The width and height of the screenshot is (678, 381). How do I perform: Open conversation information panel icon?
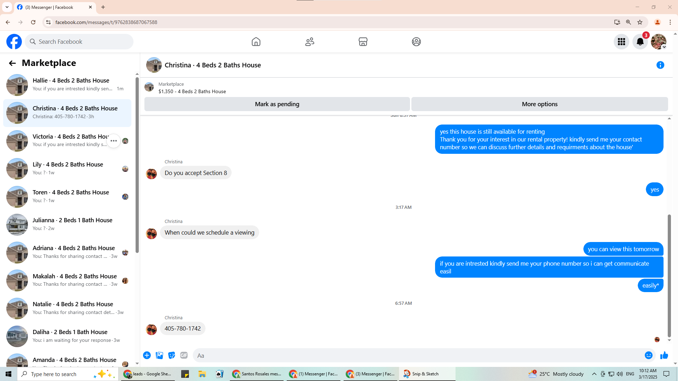pos(660,65)
